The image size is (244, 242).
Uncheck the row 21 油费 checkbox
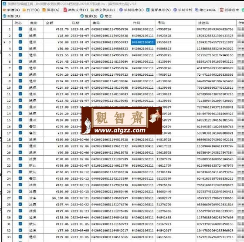(20, 159)
